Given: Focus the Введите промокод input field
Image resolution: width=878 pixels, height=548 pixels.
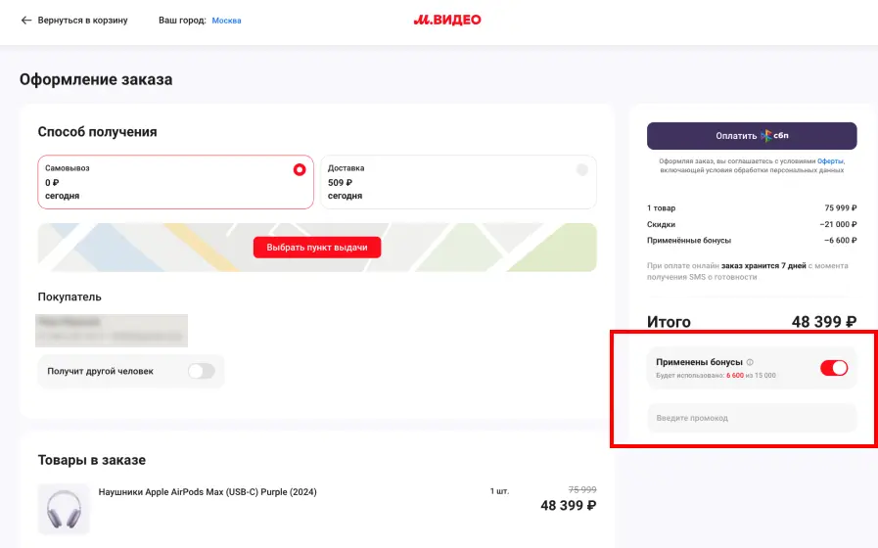Looking at the screenshot, I should point(752,418).
